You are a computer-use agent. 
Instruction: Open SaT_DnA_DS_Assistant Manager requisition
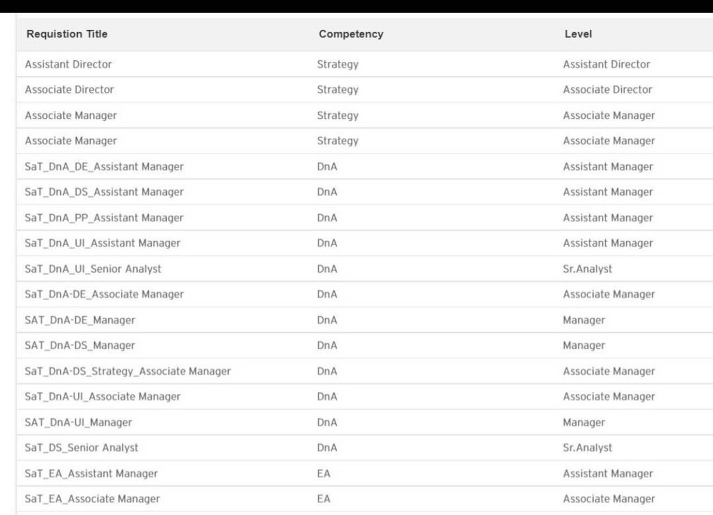[x=104, y=192]
